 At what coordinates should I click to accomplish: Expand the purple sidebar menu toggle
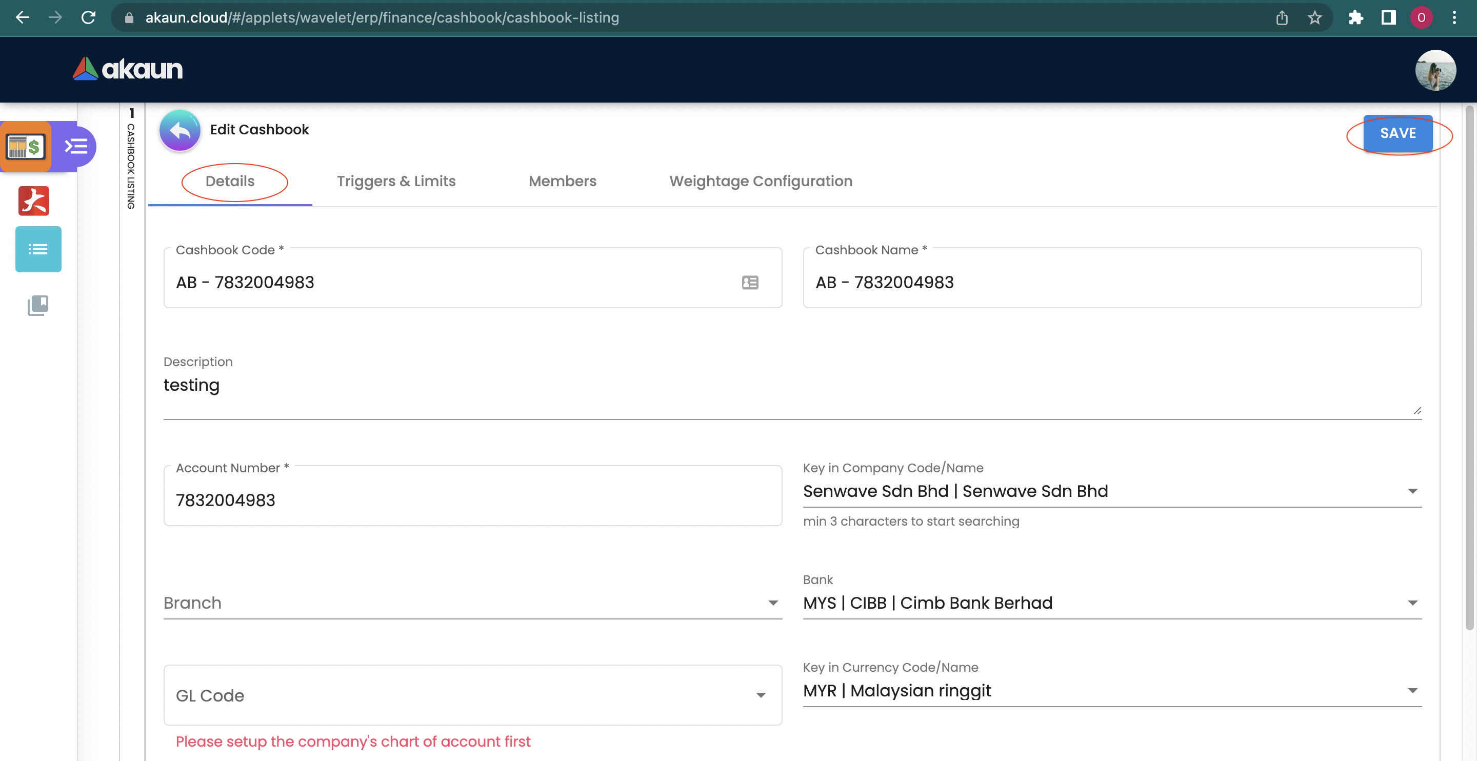click(76, 147)
